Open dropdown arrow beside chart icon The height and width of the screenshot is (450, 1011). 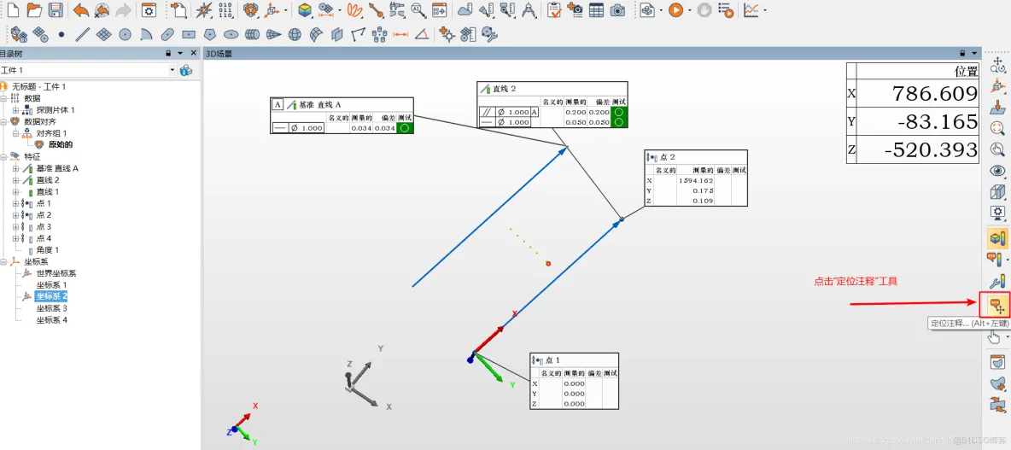(765, 10)
